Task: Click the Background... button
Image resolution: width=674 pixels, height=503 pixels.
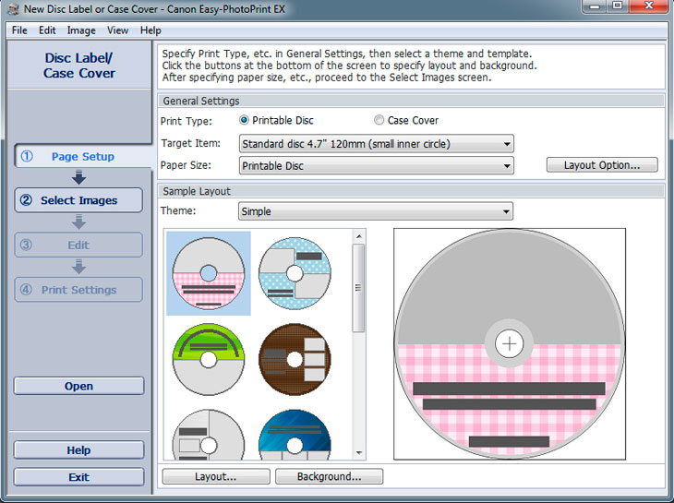Action: tap(329, 476)
